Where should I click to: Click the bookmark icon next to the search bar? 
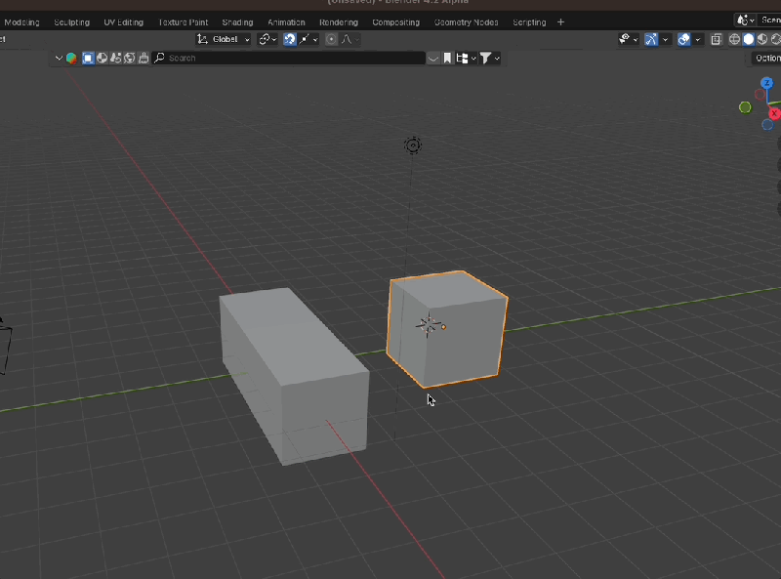447,58
